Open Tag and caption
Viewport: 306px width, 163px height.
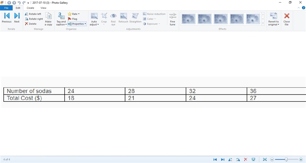pos(61,19)
